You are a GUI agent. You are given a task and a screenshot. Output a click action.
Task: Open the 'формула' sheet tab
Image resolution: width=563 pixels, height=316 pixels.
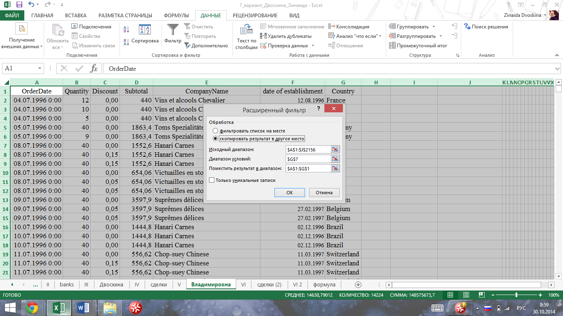point(324,284)
